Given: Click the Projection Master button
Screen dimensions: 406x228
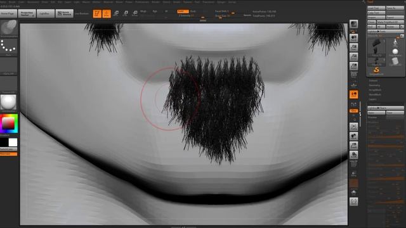Looking at the screenshot, I should [27, 13].
